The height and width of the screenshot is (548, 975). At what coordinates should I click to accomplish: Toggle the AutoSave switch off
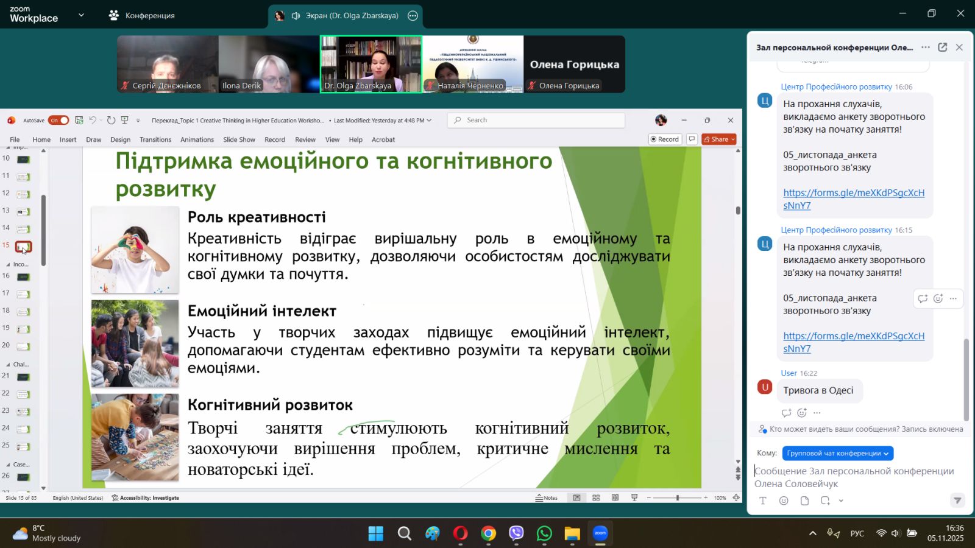(58, 121)
